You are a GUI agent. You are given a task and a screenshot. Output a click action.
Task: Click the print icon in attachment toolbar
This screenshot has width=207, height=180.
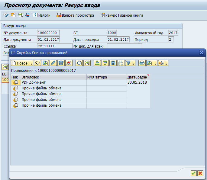(142, 63)
